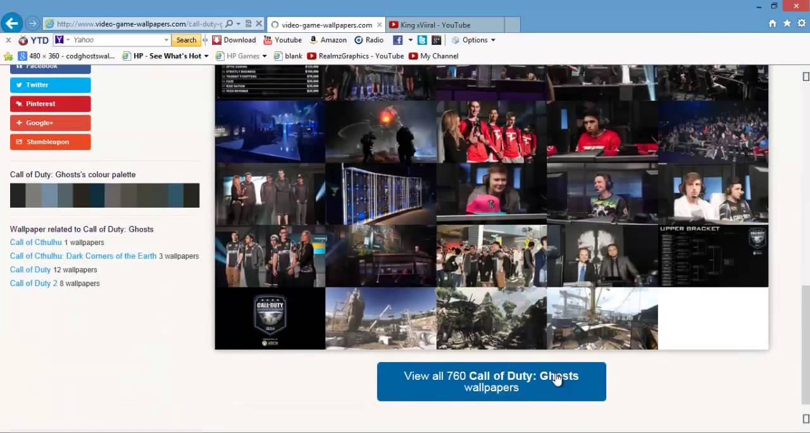Click the URL address field
The width and height of the screenshot is (810, 433).
[x=139, y=24]
